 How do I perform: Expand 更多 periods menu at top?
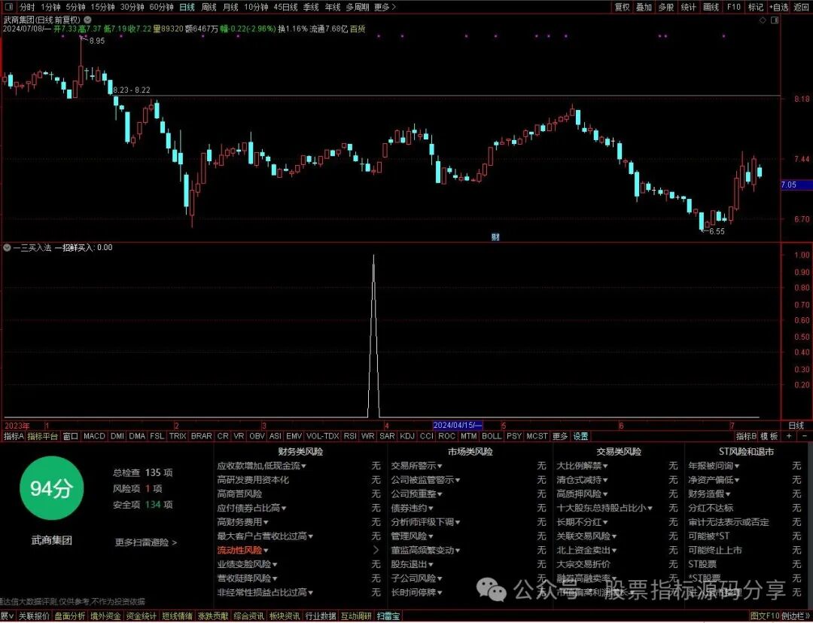pyautogui.click(x=384, y=7)
